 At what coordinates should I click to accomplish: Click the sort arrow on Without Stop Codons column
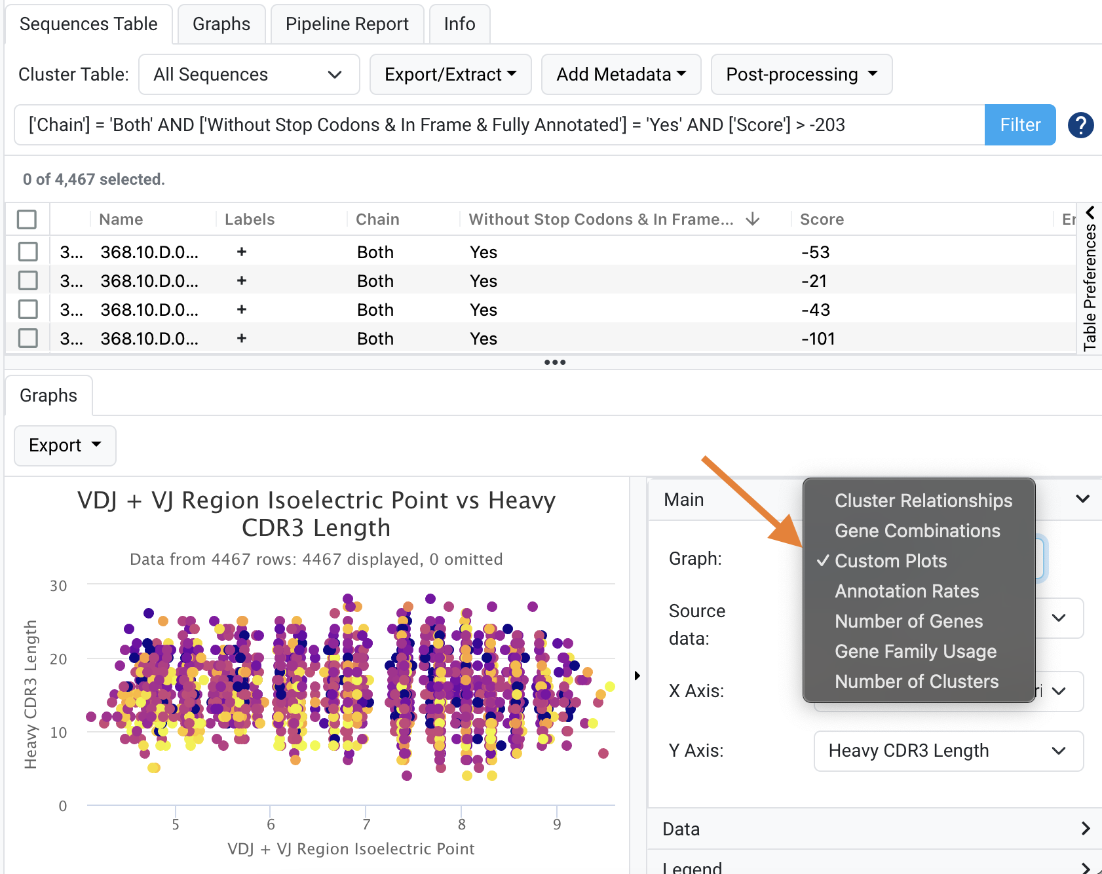753,219
